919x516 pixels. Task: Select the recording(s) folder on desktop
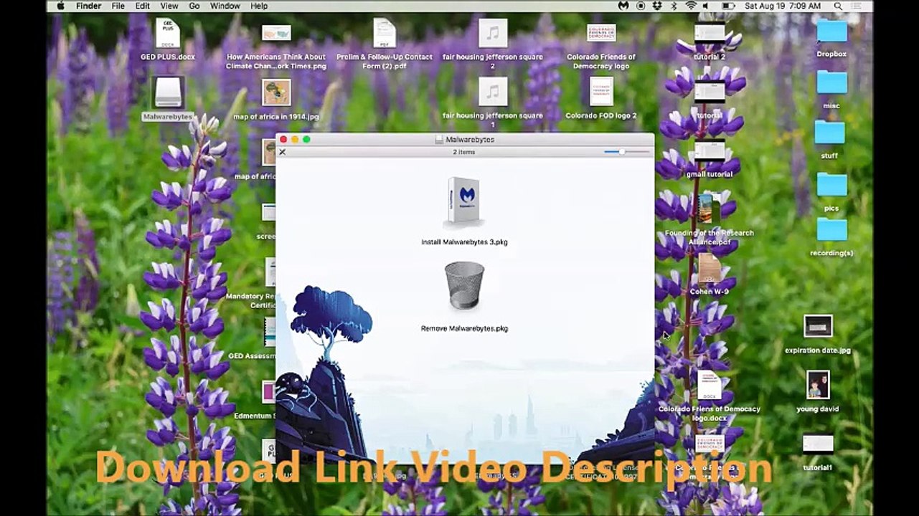pos(831,230)
